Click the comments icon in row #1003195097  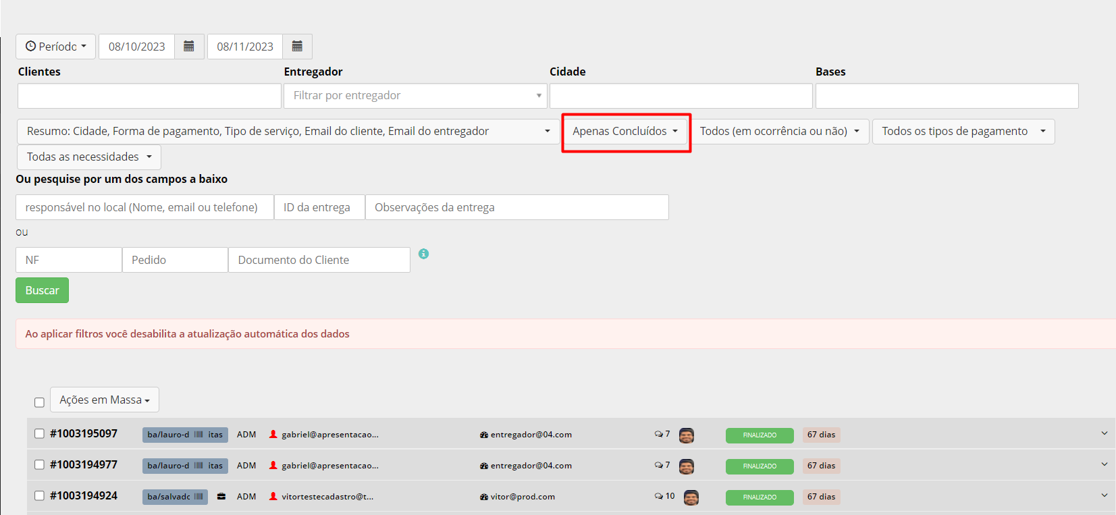pyautogui.click(x=658, y=434)
